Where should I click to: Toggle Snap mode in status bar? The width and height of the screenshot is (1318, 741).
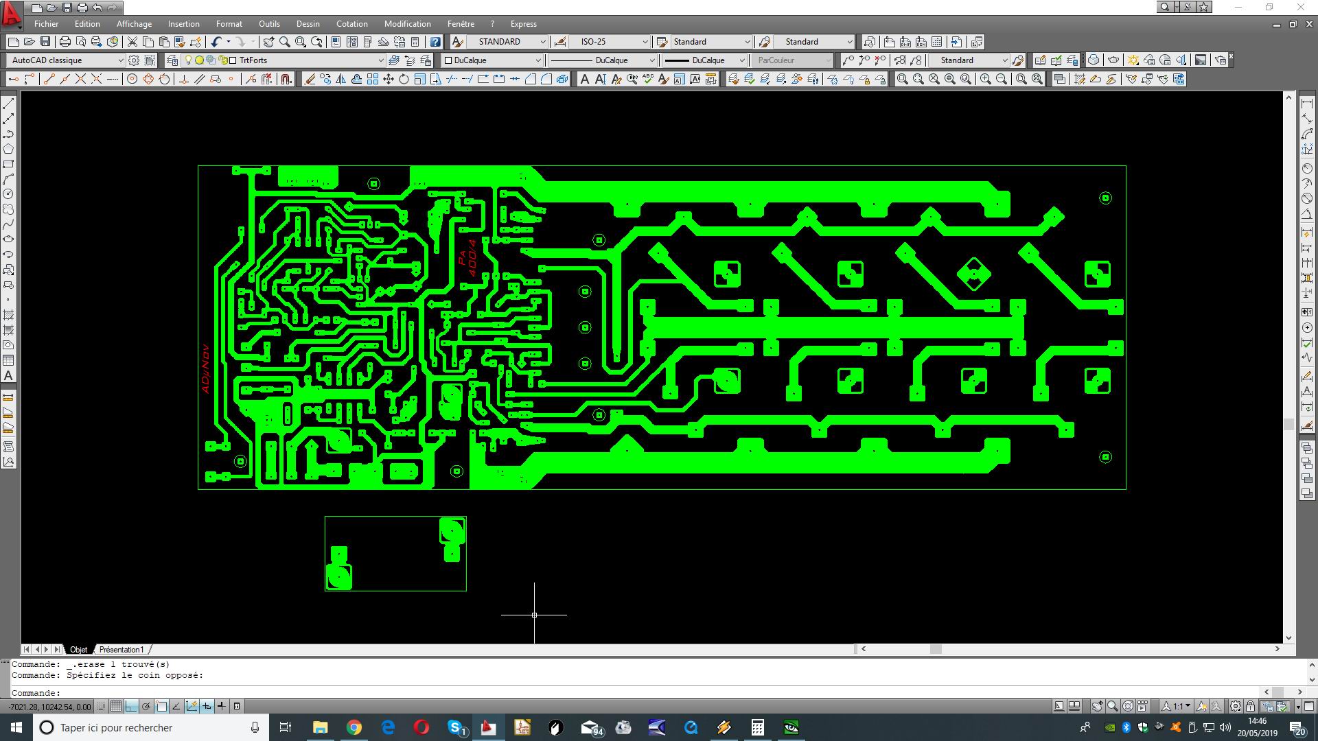(101, 706)
